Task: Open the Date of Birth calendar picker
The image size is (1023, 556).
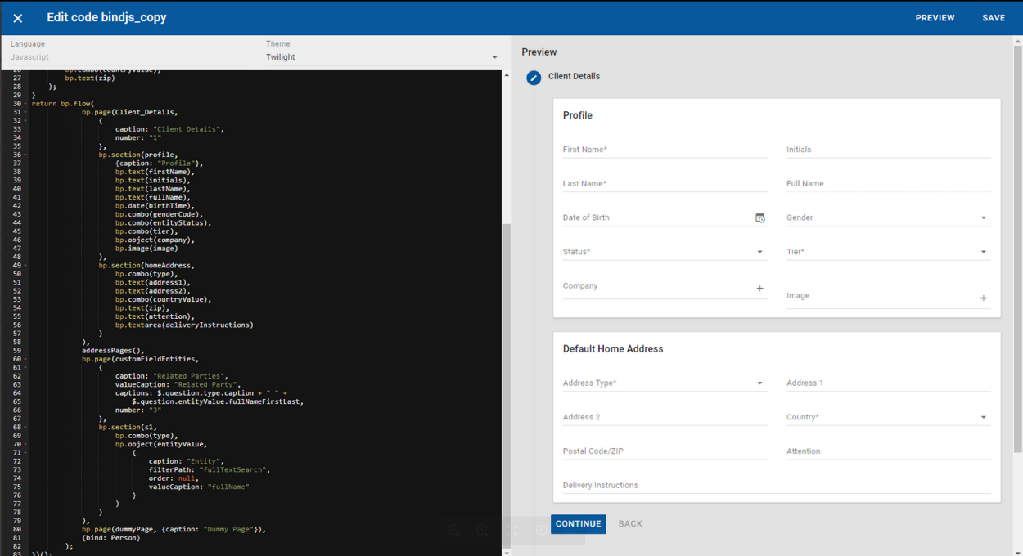Action: point(759,218)
